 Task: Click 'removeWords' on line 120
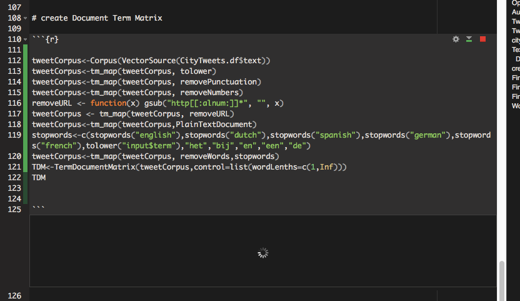tap(205, 156)
